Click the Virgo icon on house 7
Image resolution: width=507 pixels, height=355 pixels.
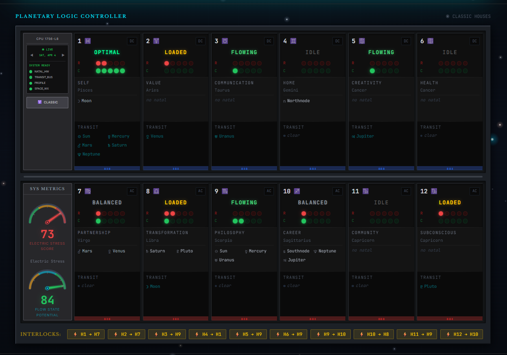click(88, 191)
